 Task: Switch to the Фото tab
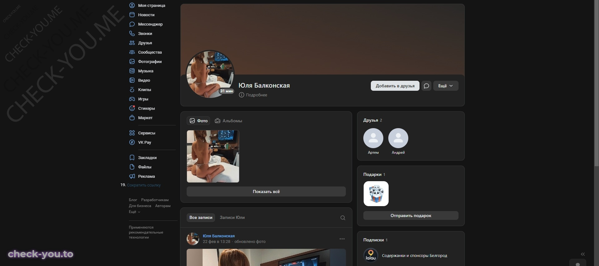(199, 121)
